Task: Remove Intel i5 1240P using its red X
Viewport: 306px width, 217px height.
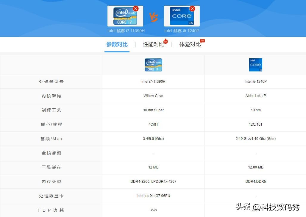Action: click(192, 9)
